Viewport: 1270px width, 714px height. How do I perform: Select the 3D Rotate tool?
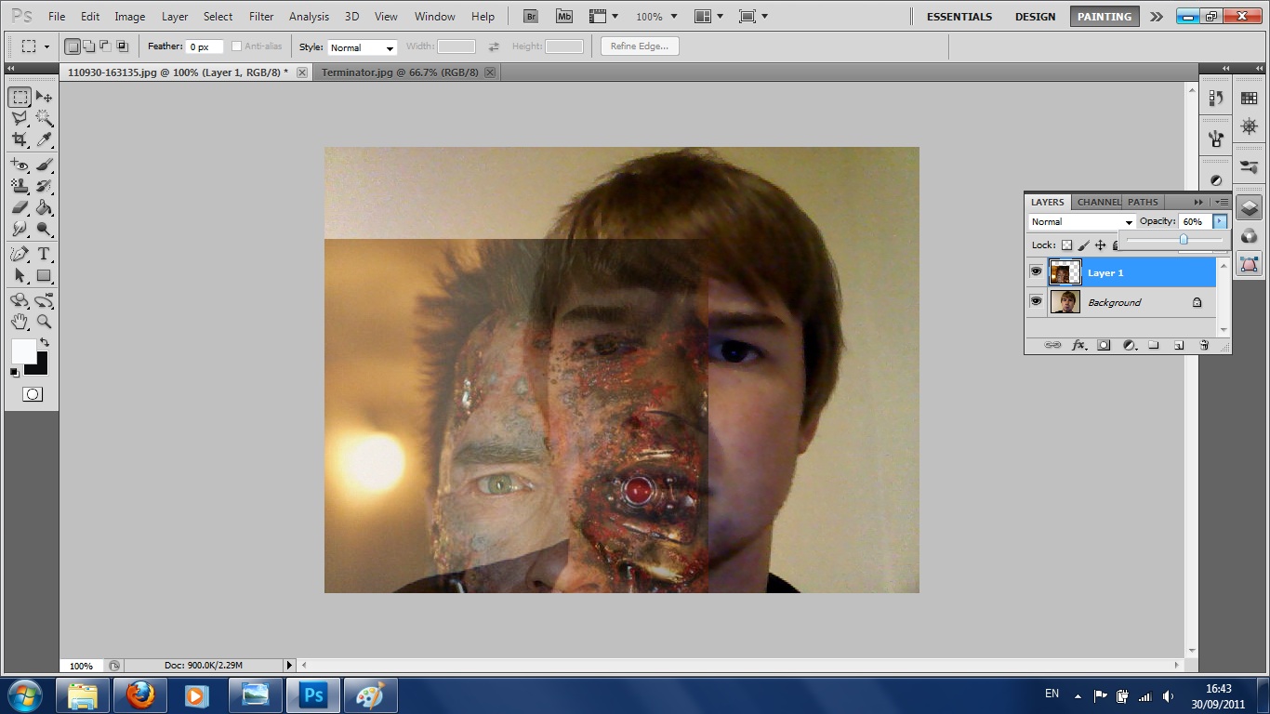[20, 300]
